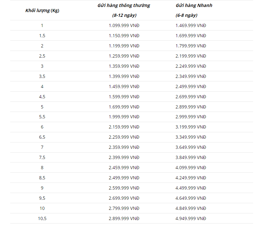Click the 4.849.999 VNĐ express price
The height and width of the screenshot is (228, 261).
191,208
